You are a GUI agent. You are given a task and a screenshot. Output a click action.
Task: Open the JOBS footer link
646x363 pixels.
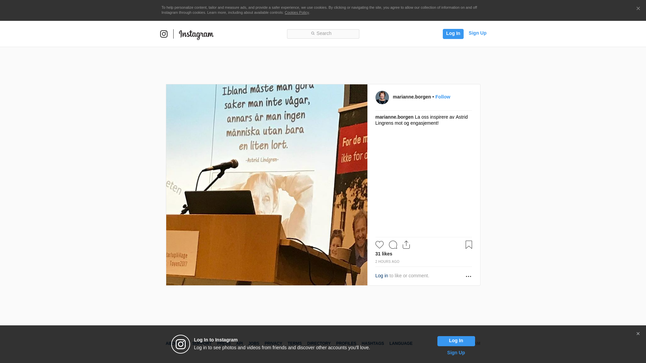[x=254, y=344]
